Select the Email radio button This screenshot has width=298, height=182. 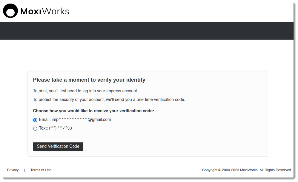pos(35,120)
